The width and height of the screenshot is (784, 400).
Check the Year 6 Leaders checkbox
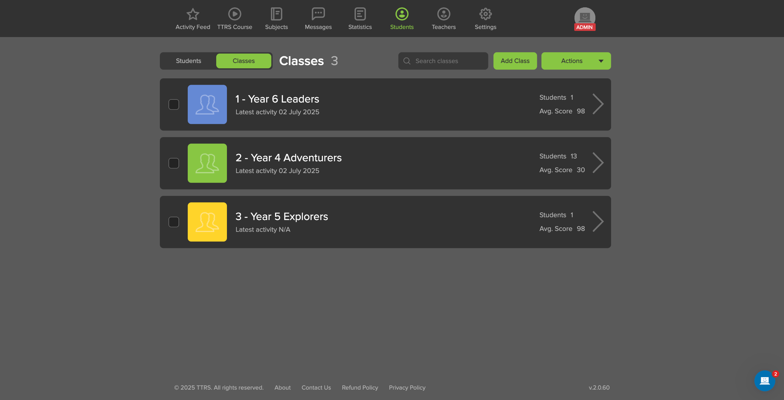pos(174,104)
